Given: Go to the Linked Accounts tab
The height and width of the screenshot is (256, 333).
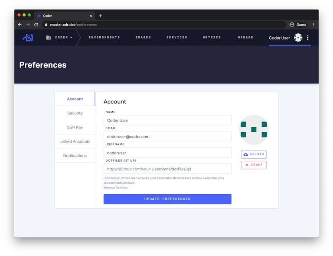Looking at the screenshot, I should pyautogui.click(x=75, y=141).
